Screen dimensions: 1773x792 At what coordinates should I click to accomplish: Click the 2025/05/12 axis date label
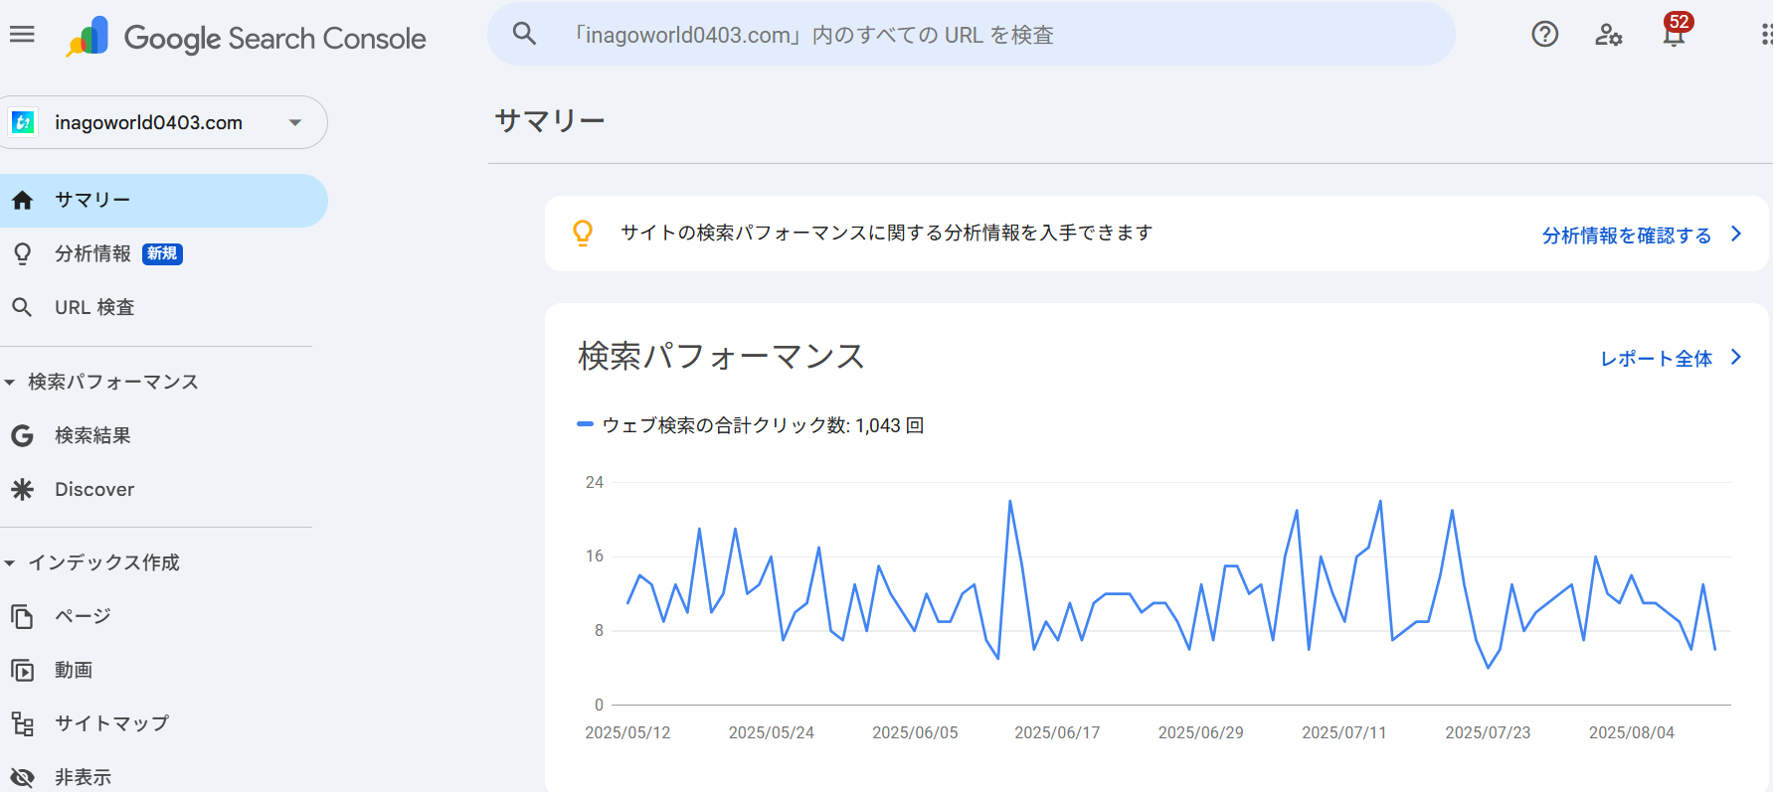pos(627,732)
